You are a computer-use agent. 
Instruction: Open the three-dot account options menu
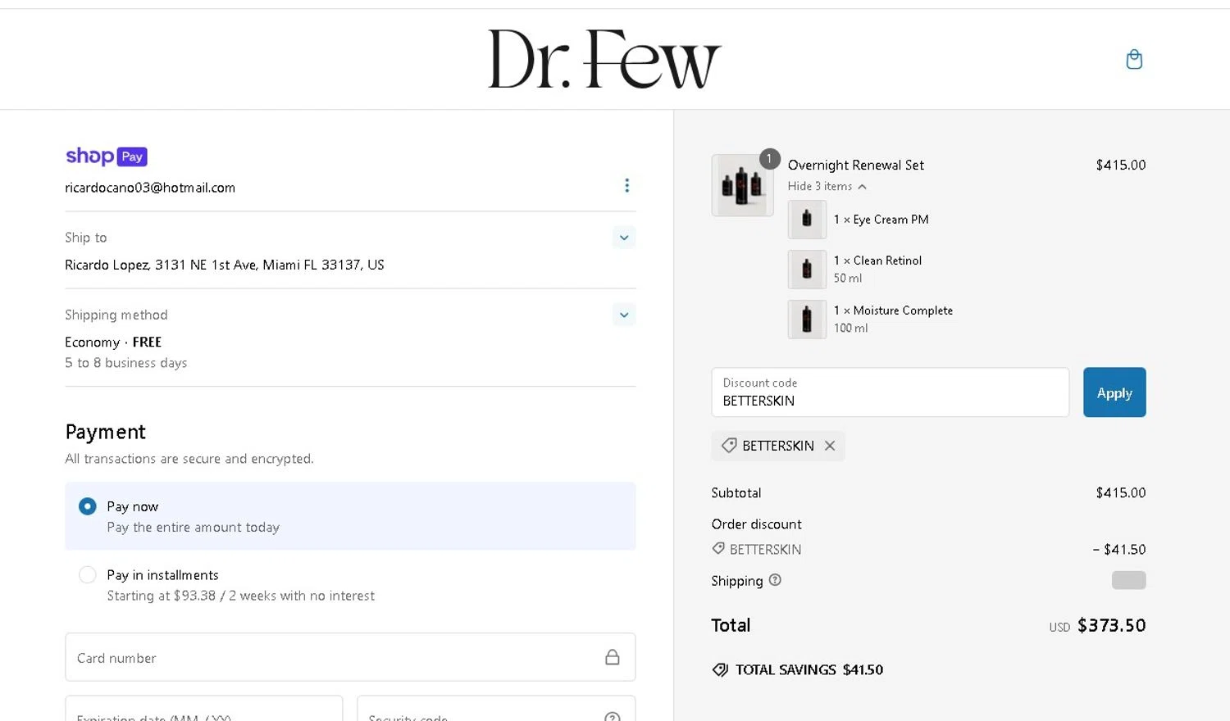pos(626,186)
